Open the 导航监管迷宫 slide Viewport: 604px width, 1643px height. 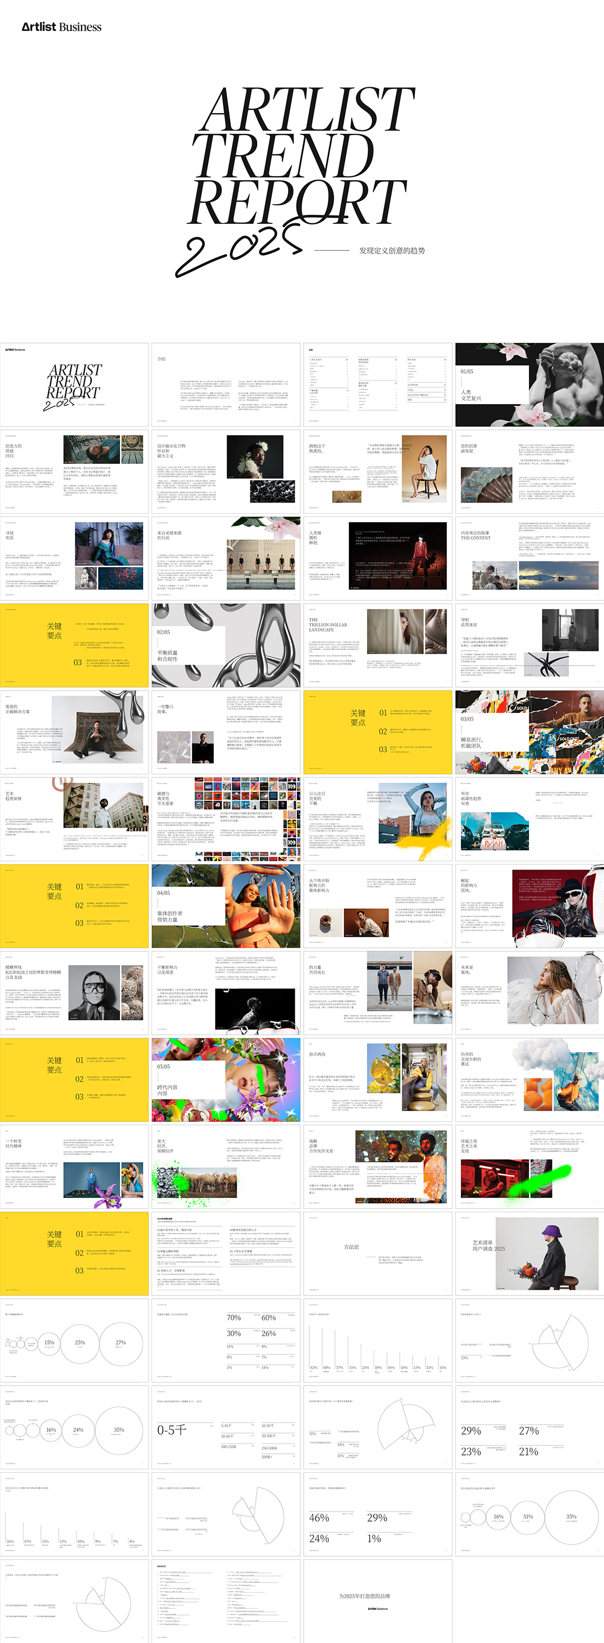(530, 645)
